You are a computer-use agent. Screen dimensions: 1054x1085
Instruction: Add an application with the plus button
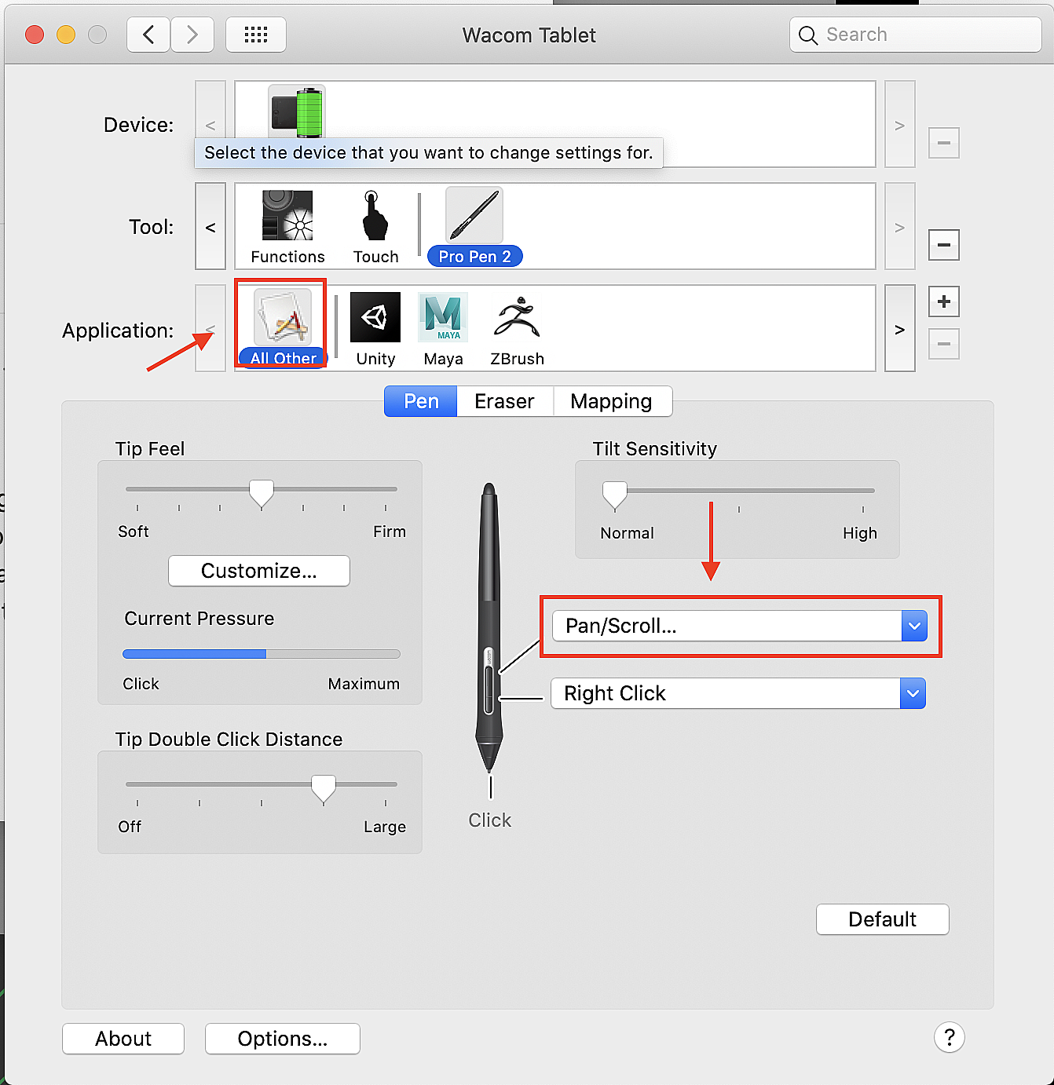click(x=943, y=301)
